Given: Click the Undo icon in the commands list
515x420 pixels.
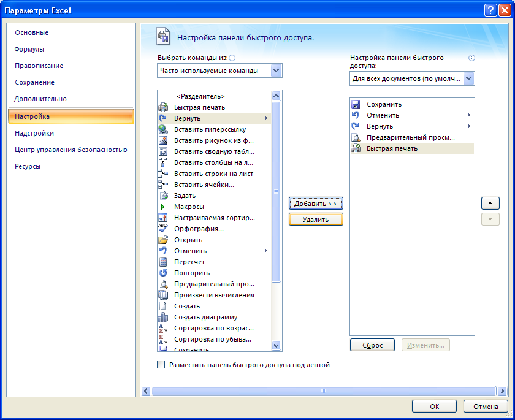Looking at the screenshot, I should [x=163, y=251].
